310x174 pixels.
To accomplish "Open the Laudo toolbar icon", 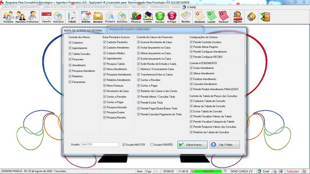I will [x=212, y=16].
